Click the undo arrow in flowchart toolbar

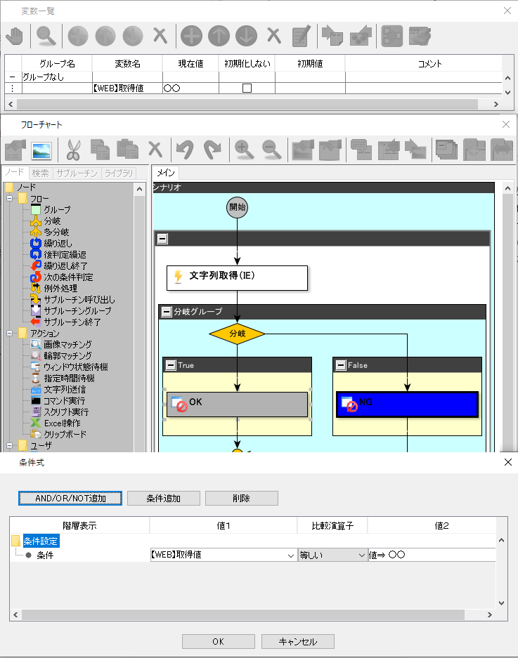[x=184, y=150]
